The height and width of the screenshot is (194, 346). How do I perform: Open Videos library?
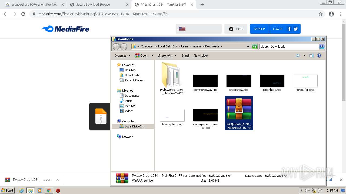point(129,111)
